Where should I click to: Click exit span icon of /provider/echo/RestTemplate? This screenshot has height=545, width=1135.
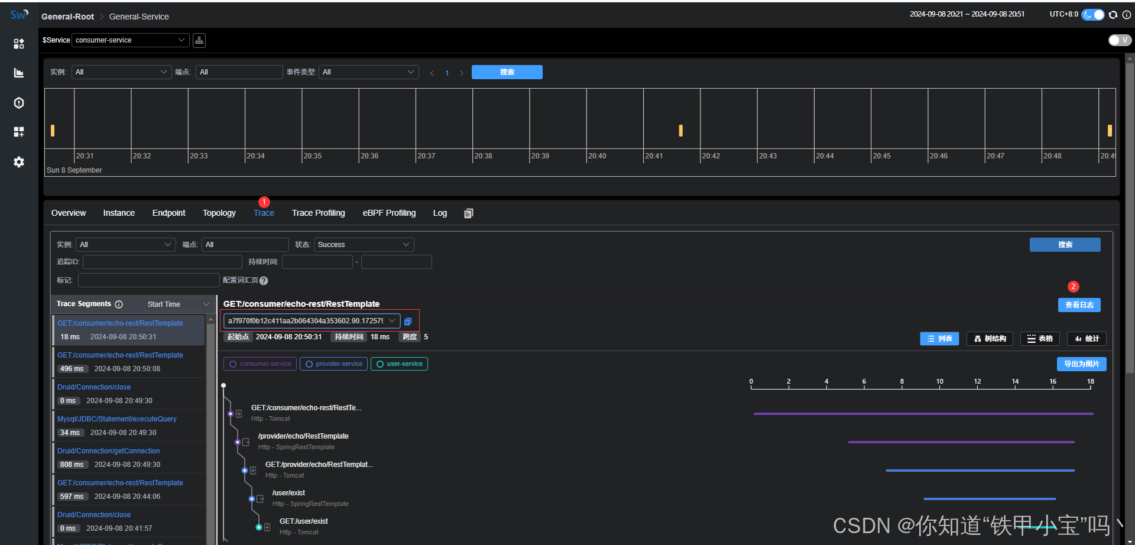coord(246,442)
